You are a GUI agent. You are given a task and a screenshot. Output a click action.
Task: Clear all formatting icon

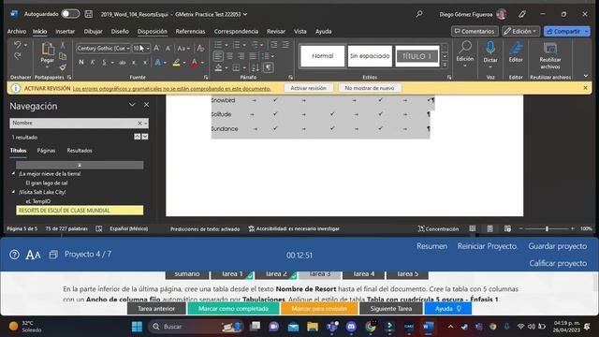pyautogui.click(x=200, y=48)
